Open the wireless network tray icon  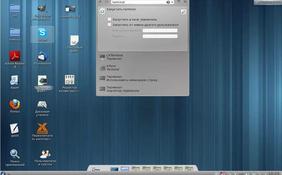click(x=260, y=174)
